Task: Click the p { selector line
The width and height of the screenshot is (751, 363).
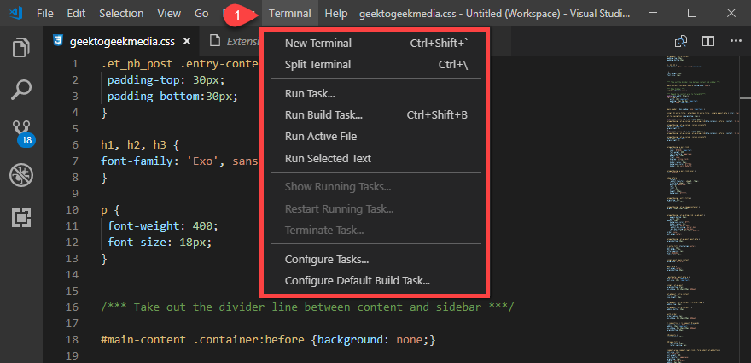Action: 110,209
